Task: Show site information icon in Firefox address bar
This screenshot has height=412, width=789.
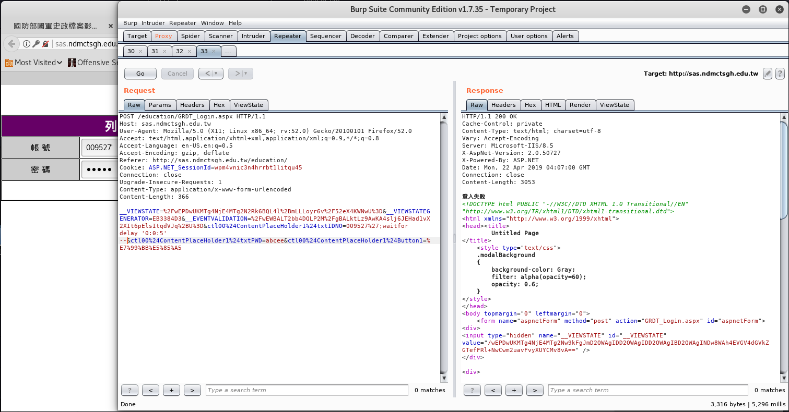Action: [27, 44]
